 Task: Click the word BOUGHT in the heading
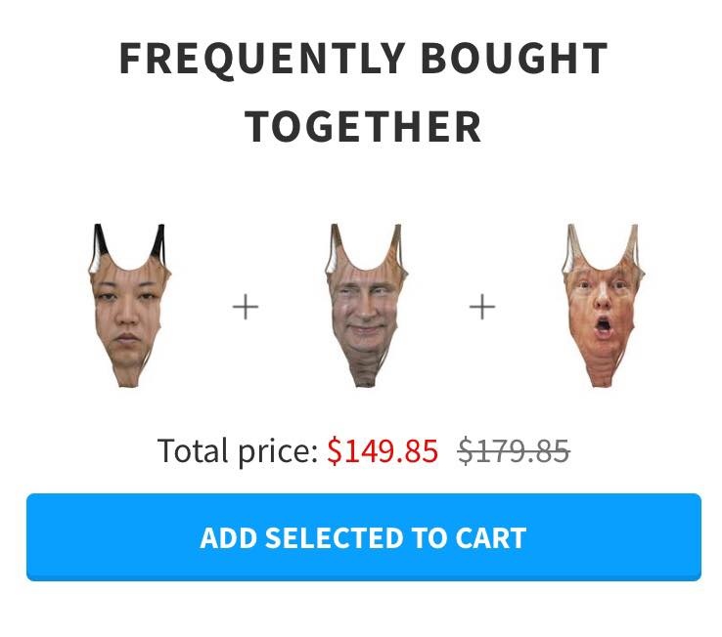[x=515, y=58]
